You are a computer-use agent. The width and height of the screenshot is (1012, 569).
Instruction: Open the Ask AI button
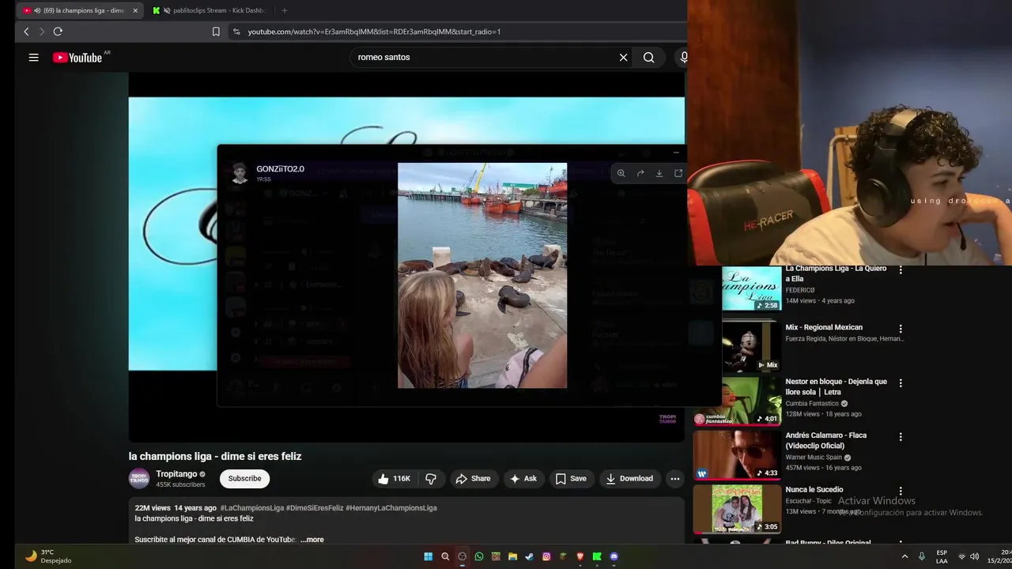coord(523,478)
